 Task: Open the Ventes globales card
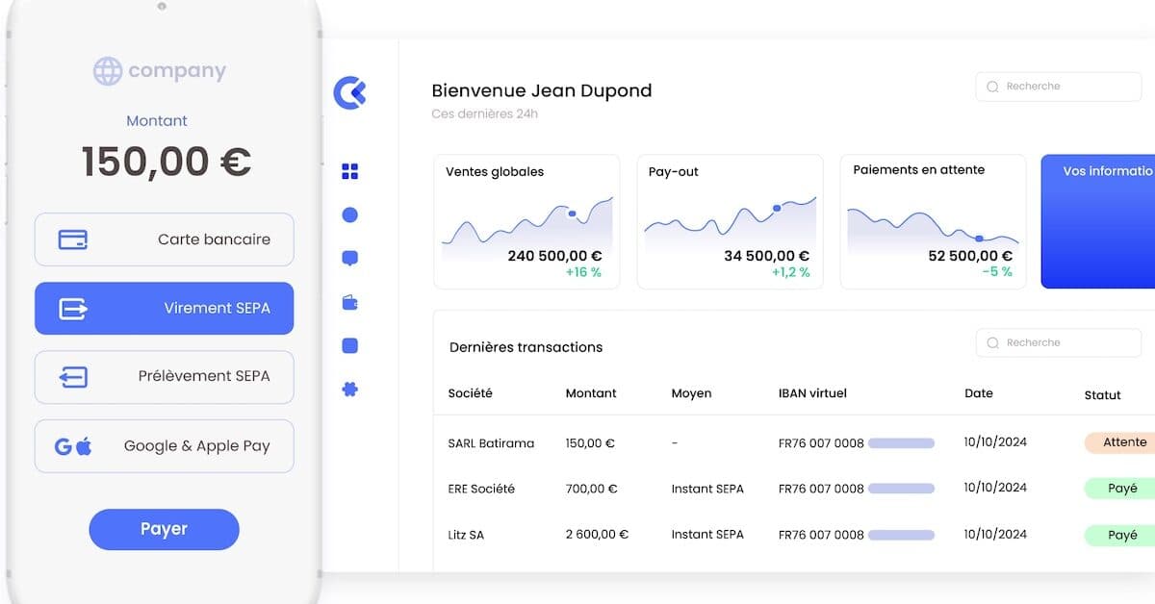pos(527,221)
